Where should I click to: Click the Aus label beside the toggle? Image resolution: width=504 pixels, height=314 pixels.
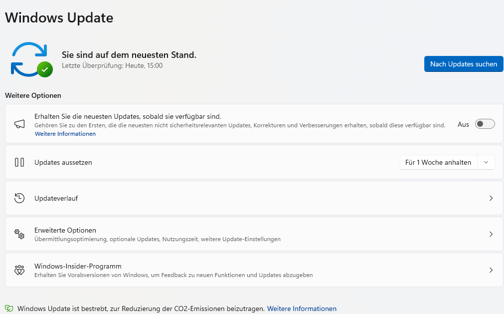click(x=463, y=124)
